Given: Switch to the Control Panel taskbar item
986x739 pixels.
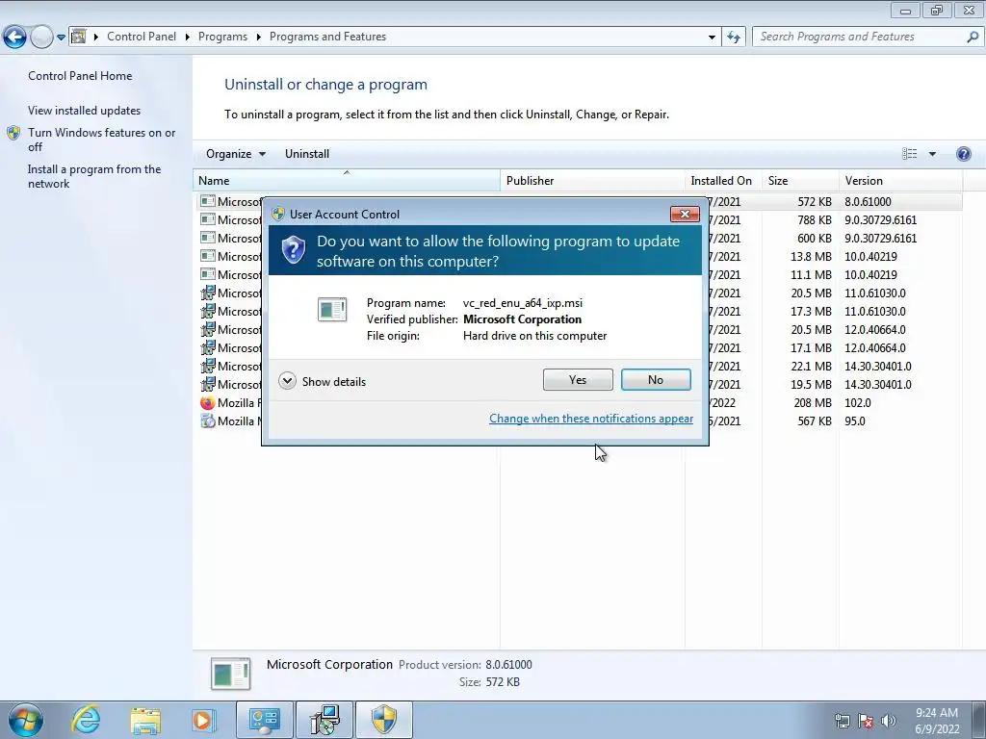Looking at the screenshot, I should 264,720.
